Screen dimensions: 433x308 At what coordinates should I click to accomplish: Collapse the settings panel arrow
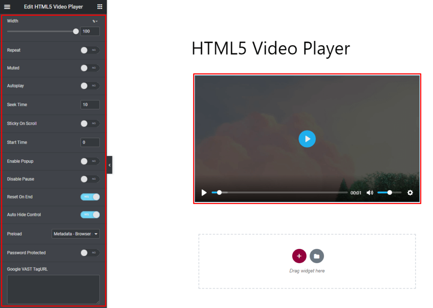[x=109, y=165]
